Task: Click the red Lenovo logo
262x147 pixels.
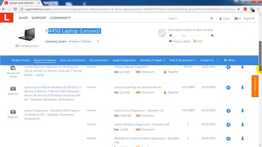Action: pyautogui.click(x=7, y=18)
